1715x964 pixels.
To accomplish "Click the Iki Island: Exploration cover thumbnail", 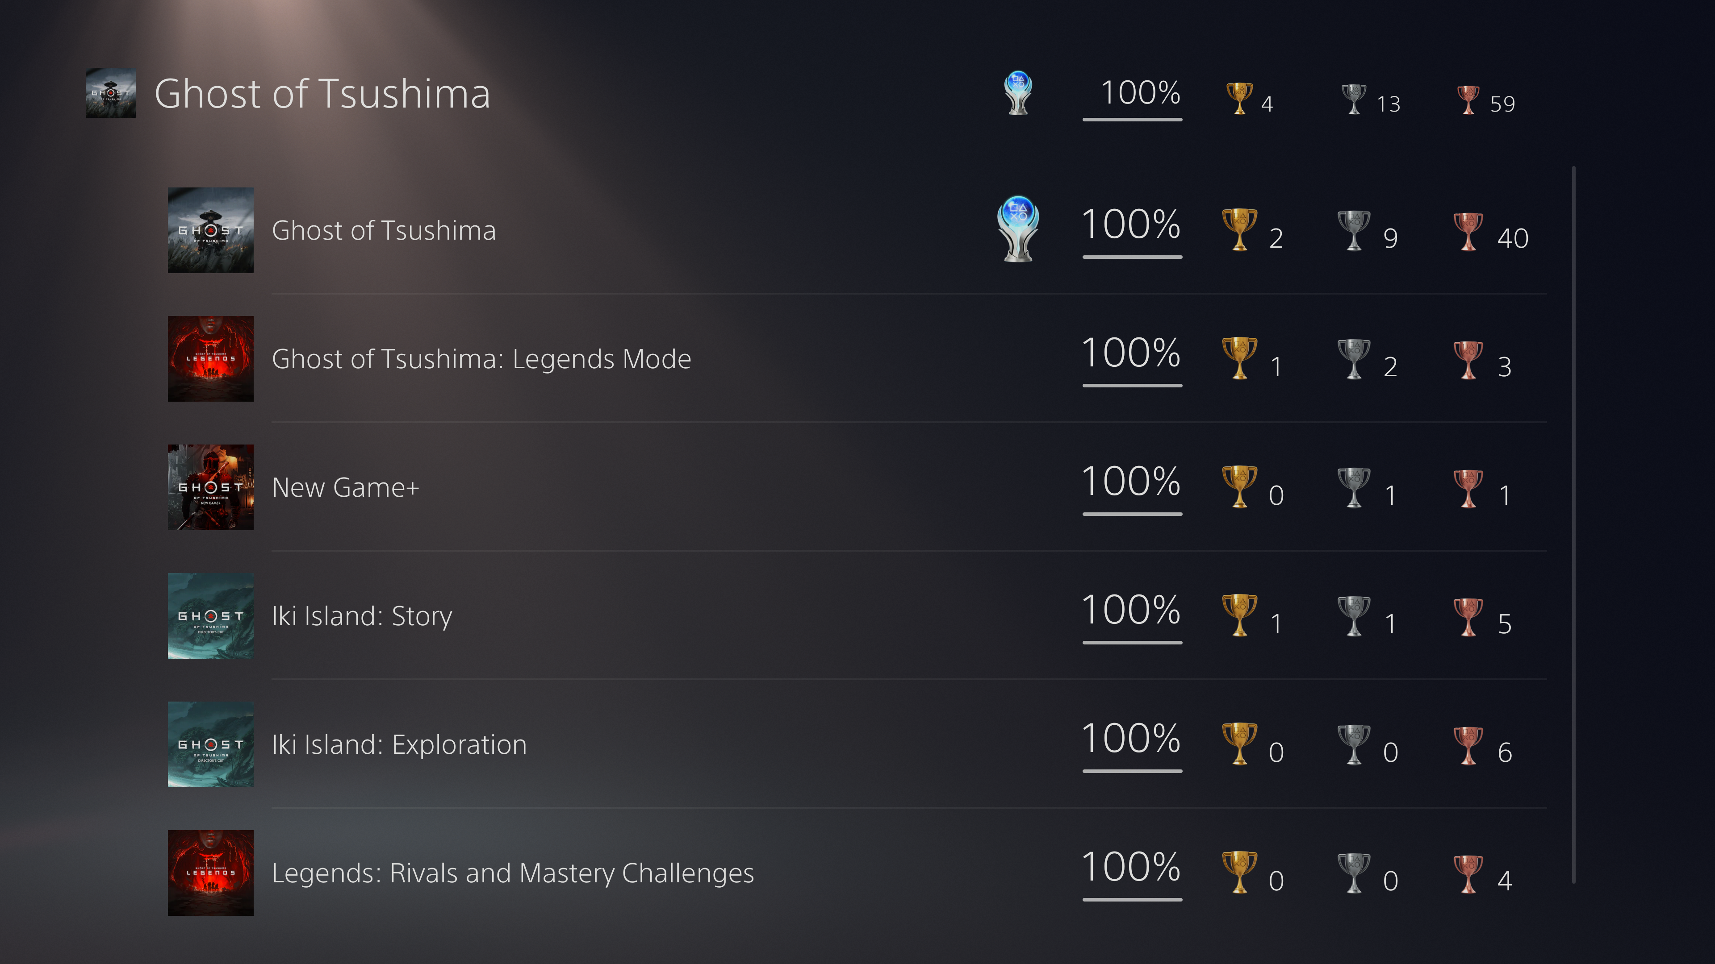I will [x=210, y=744].
